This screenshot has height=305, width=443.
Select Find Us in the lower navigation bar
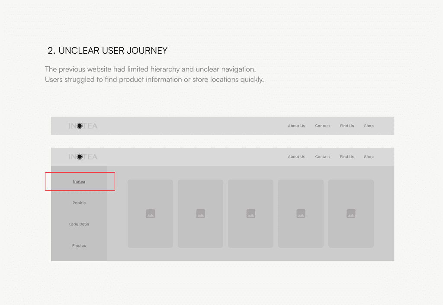(347, 157)
